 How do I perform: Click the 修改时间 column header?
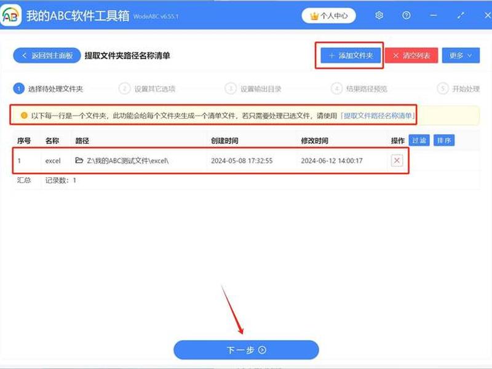pyautogui.click(x=314, y=141)
